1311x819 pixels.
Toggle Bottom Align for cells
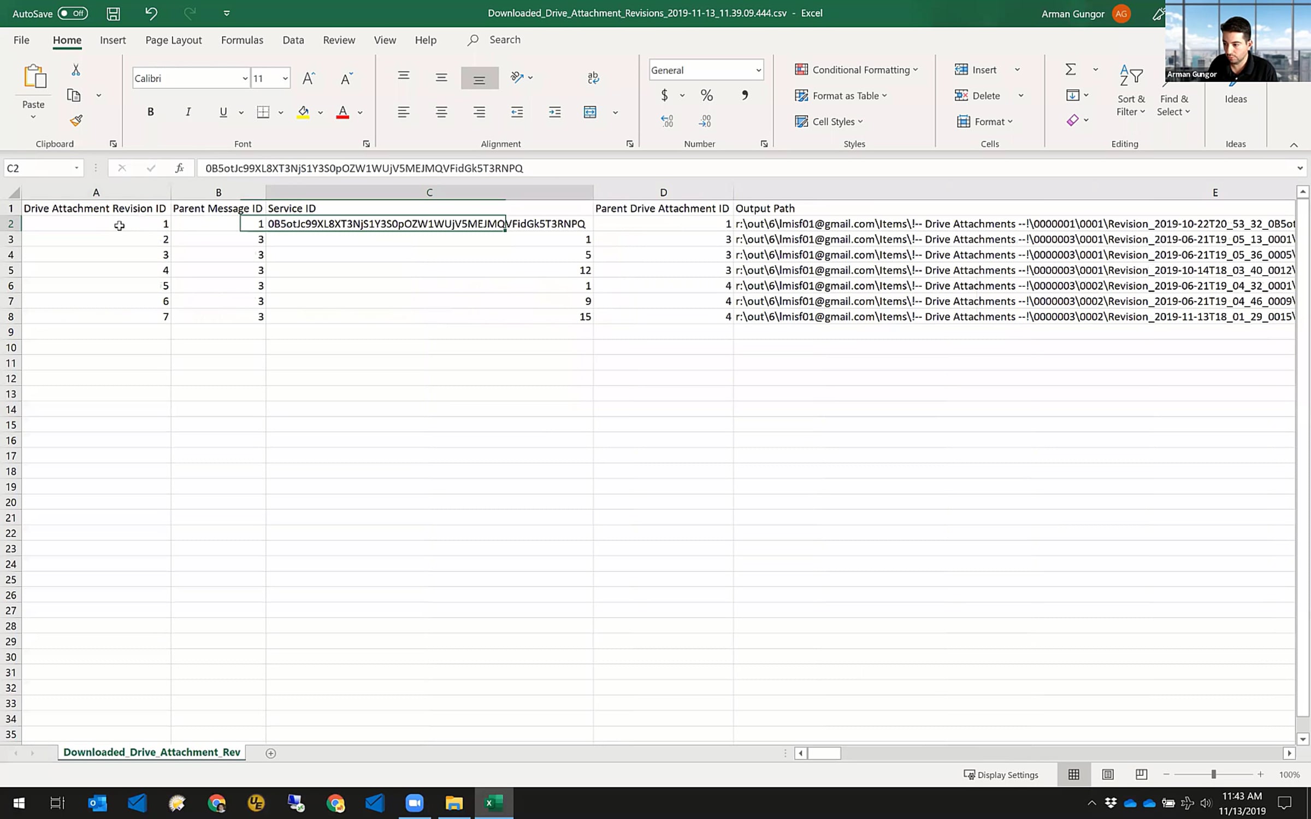tap(479, 78)
